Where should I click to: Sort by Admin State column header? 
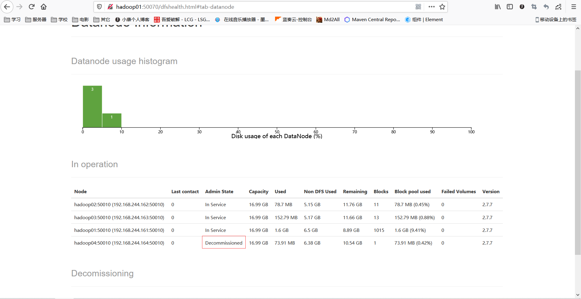pyautogui.click(x=219, y=192)
